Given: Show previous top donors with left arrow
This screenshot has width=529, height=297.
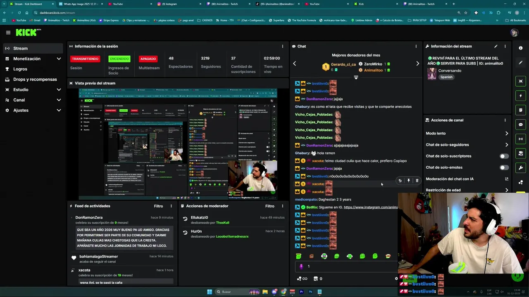Looking at the screenshot, I should (x=295, y=64).
